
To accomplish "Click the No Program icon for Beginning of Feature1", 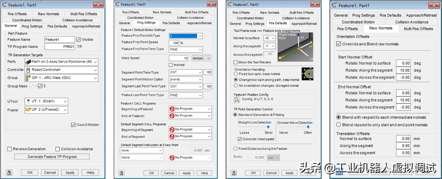I will coord(172,109).
